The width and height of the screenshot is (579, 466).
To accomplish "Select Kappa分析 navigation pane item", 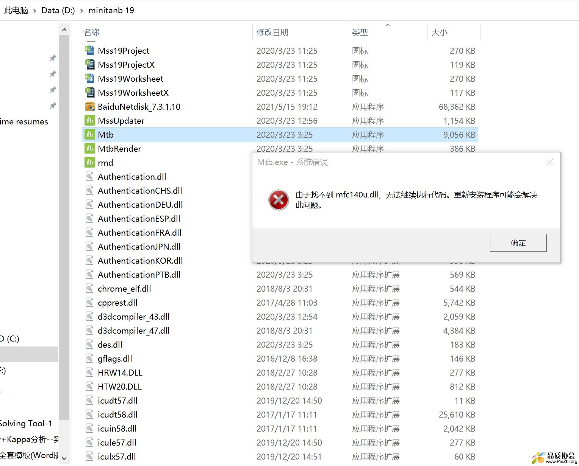I will click(29, 440).
